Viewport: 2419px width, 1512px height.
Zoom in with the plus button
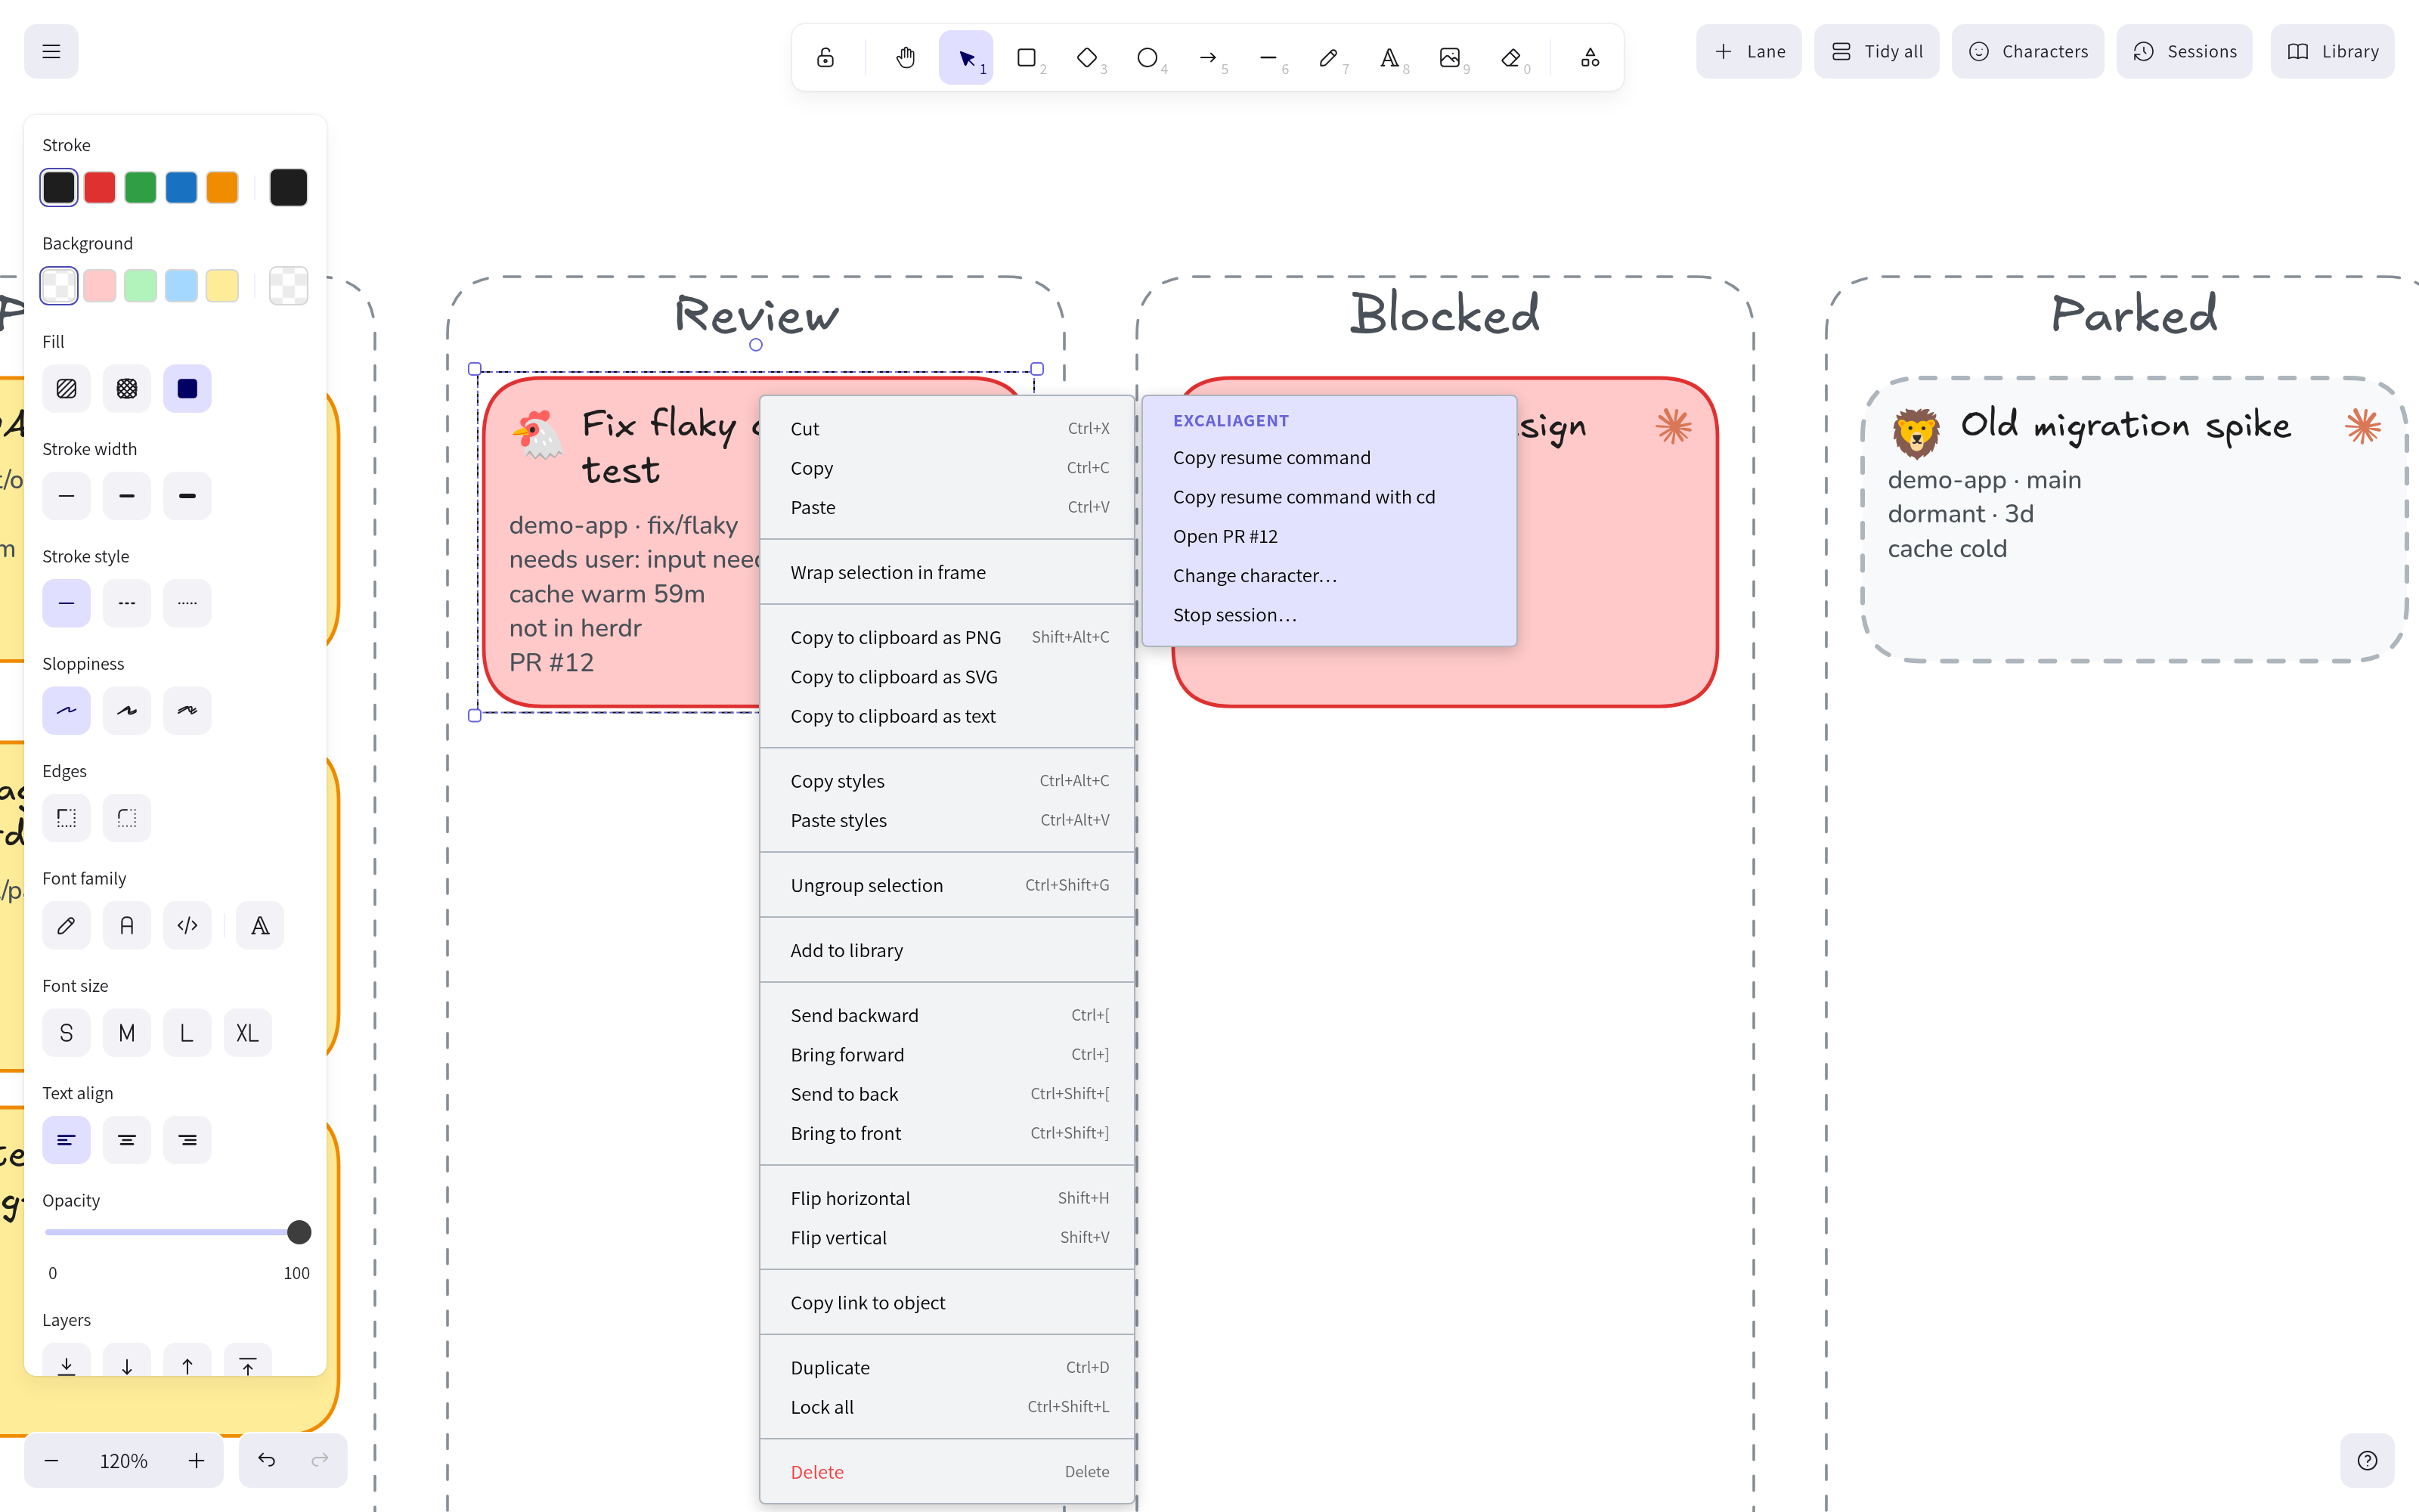[x=197, y=1460]
